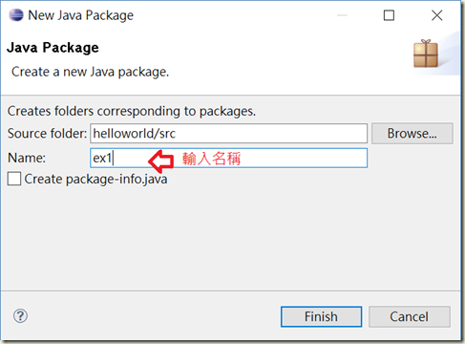Image resolution: width=465 pixels, height=344 pixels.
Task: Click the 'Java Package' bold heading
Action: point(53,48)
